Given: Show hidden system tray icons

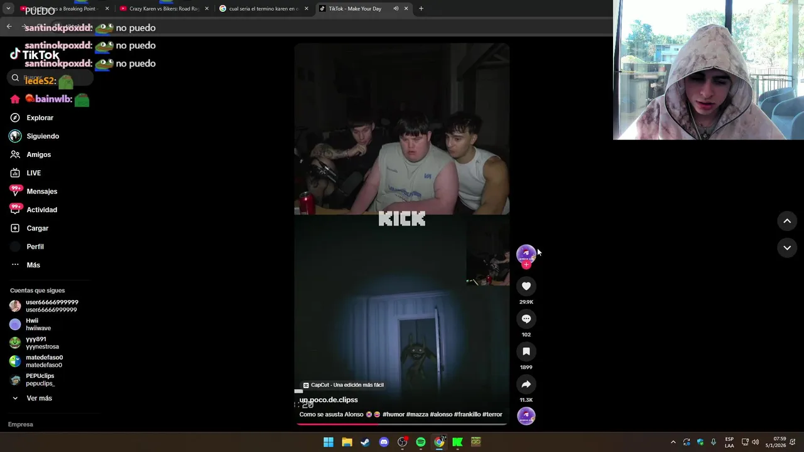Looking at the screenshot, I should point(673,442).
